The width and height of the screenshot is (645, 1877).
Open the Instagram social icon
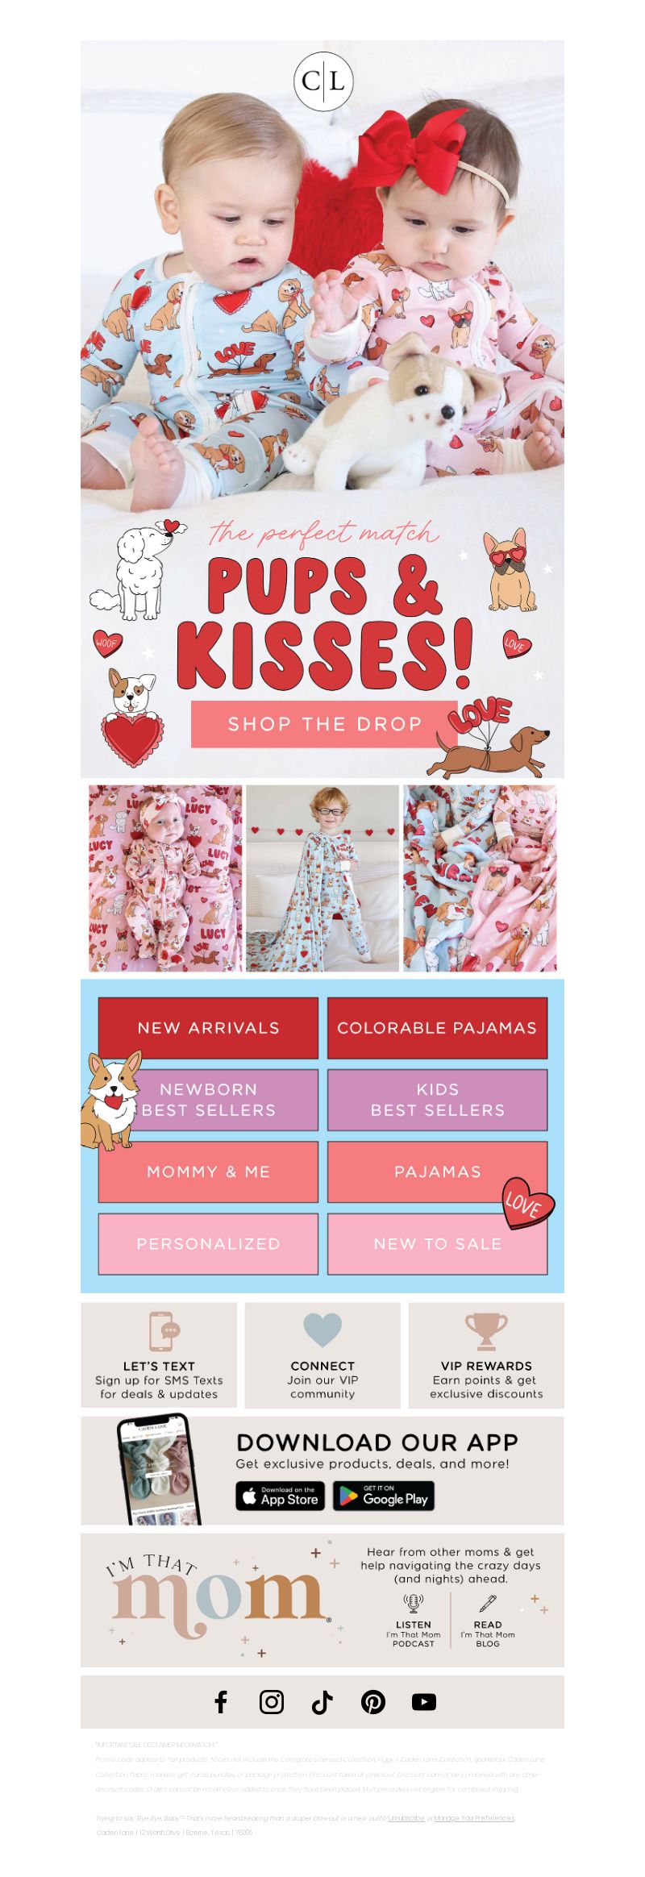(x=272, y=1701)
